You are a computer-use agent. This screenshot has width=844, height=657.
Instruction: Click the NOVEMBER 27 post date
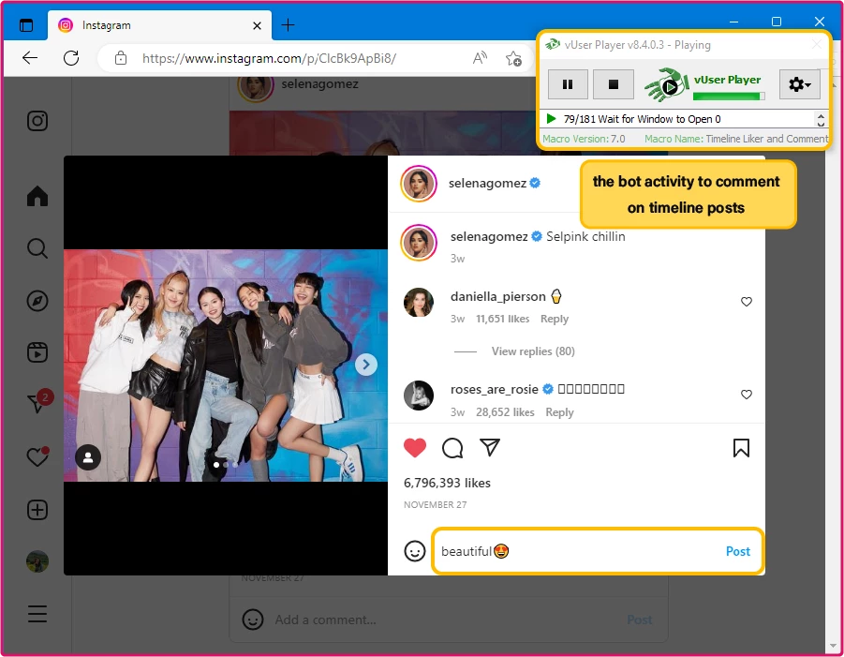click(x=435, y=504)
